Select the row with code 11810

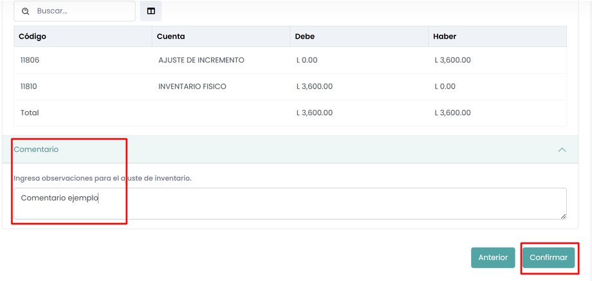tap(30, 86)
